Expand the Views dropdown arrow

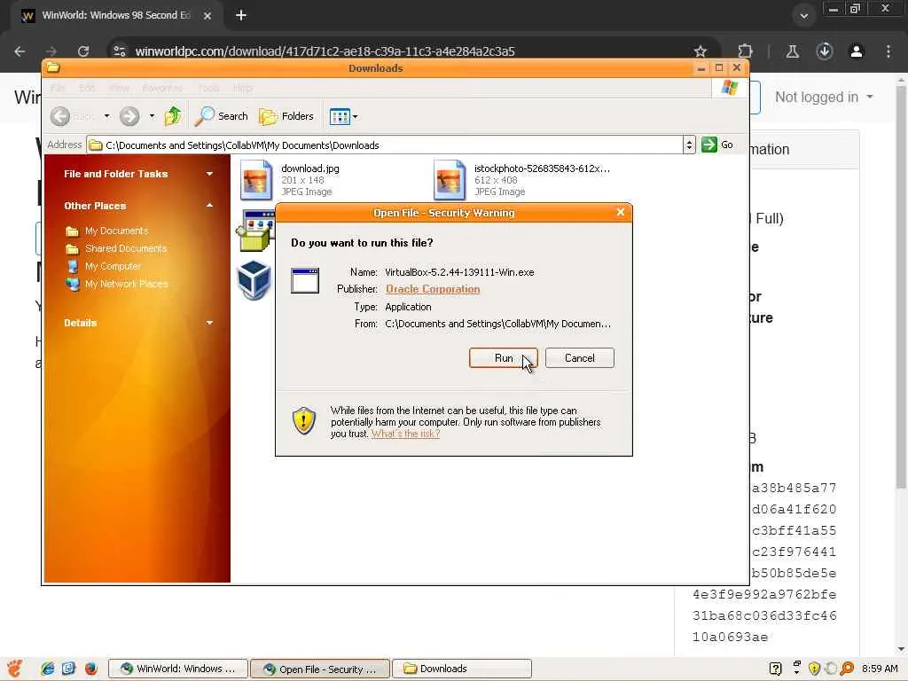tap(355, 116)
